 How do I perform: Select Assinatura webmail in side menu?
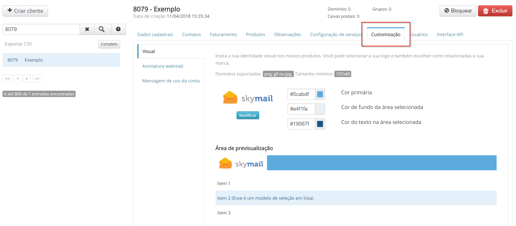point(163,66)
